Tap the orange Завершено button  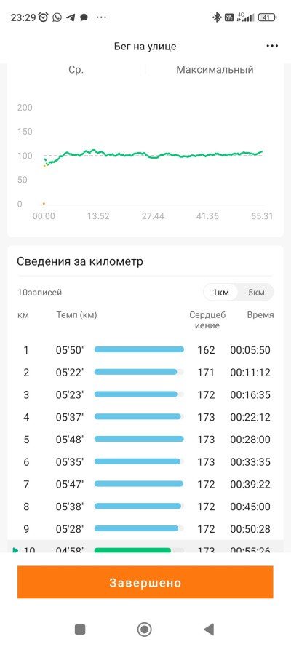(x=145, y=582)
